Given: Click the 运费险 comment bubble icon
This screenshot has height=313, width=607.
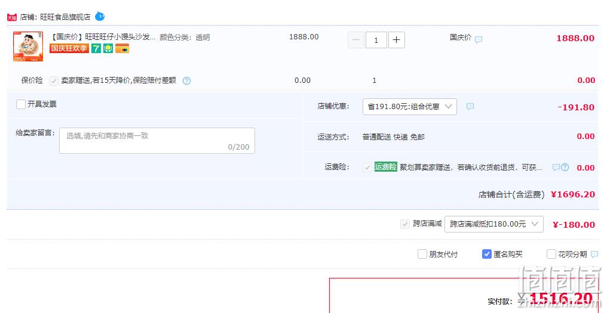Looking at the screenshot, I should (556, 168).
